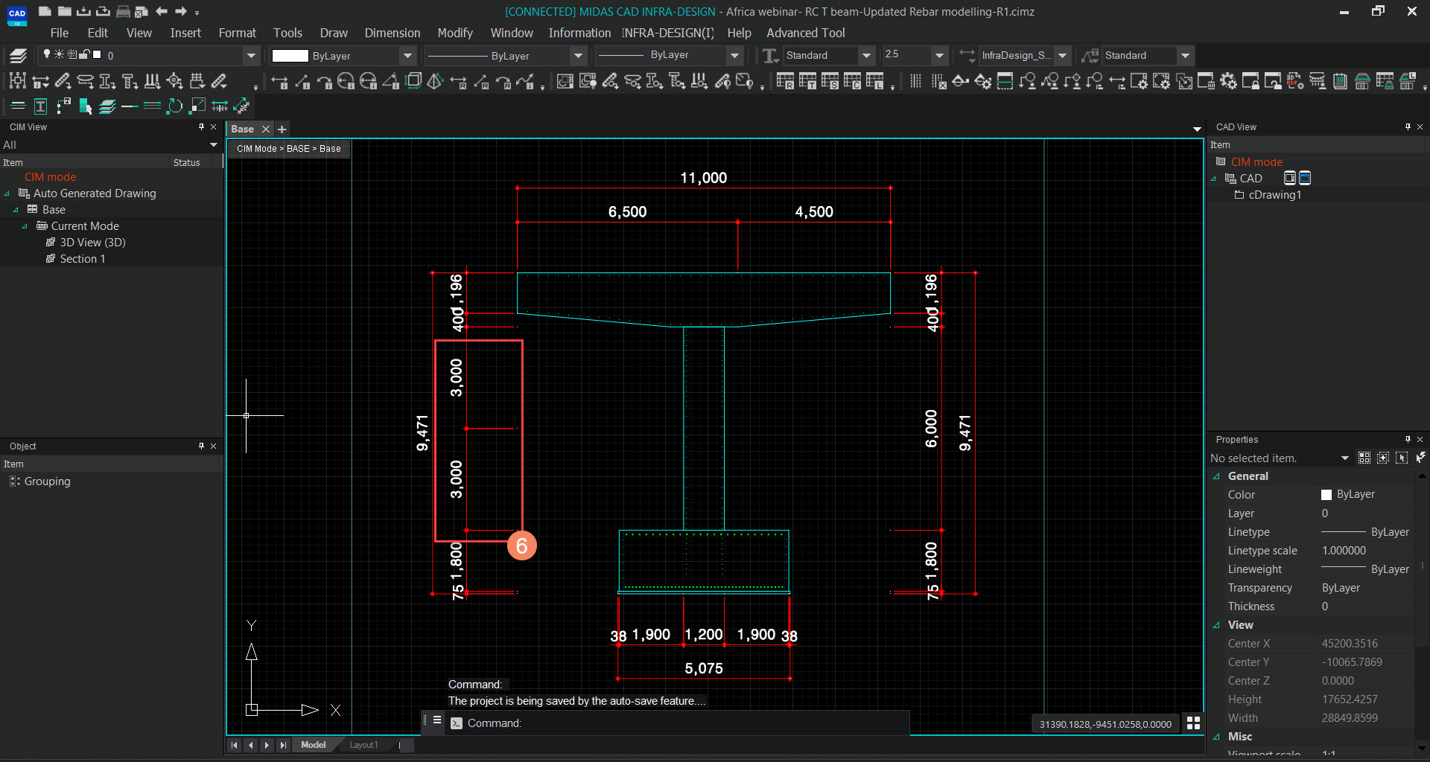The height and width of the screenshot is (762, 1430).
Task: Select Section 1 in CIM tree
Action: [83, 259]
